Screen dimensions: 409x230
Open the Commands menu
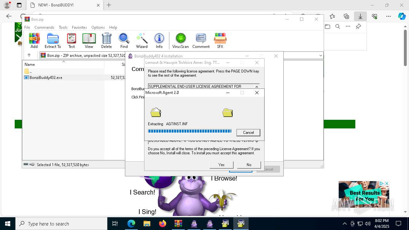(x=44, y=27)
